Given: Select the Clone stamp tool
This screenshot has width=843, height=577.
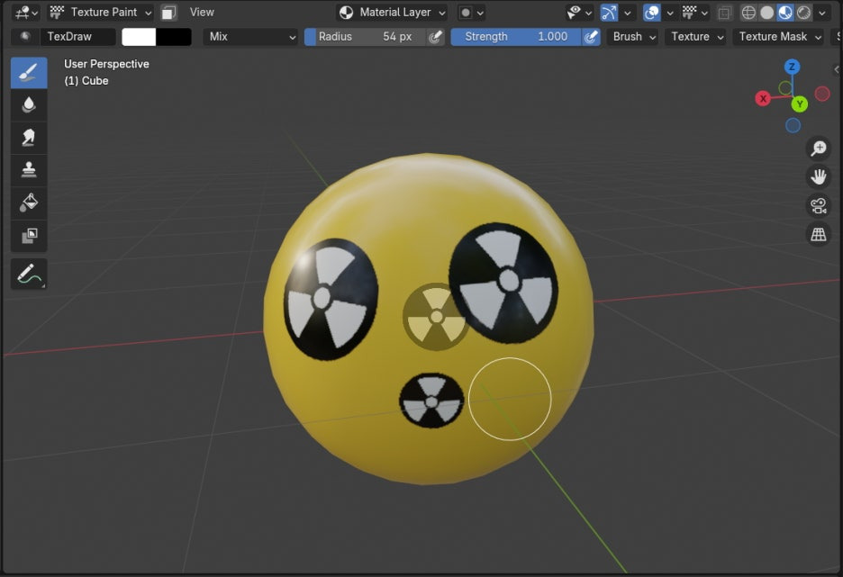Looking at the screenshot, I should [29, 170].
